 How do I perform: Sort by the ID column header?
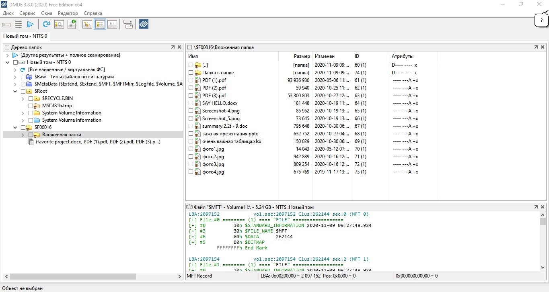(x=370, y=56)
